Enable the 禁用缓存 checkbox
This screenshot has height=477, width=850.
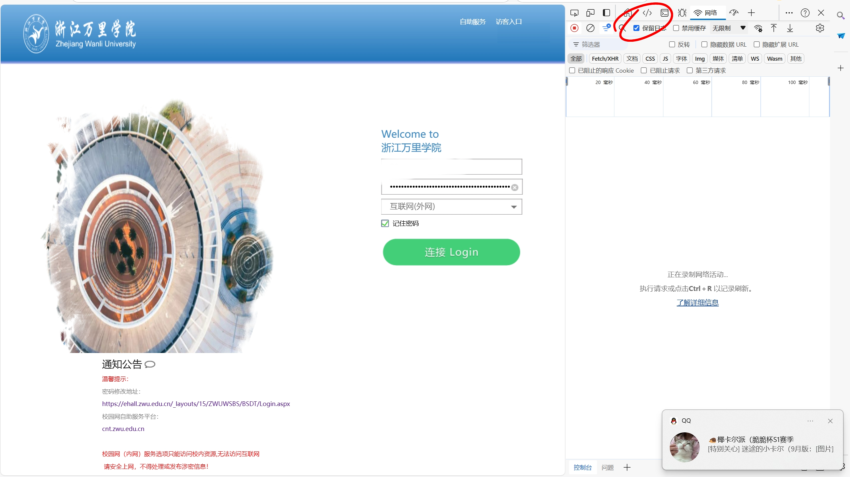(x=676, y=28)
